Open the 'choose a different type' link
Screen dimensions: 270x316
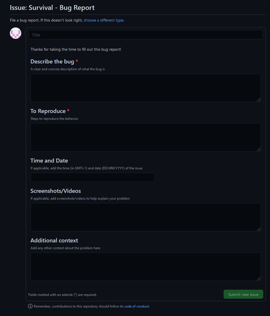104,20
